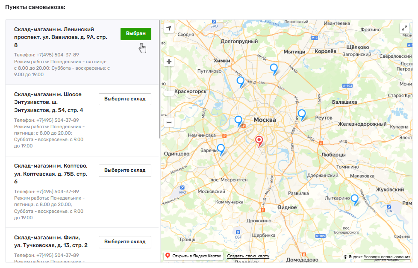Click the blue marker left of the Москва label

[x=238, y=121]
